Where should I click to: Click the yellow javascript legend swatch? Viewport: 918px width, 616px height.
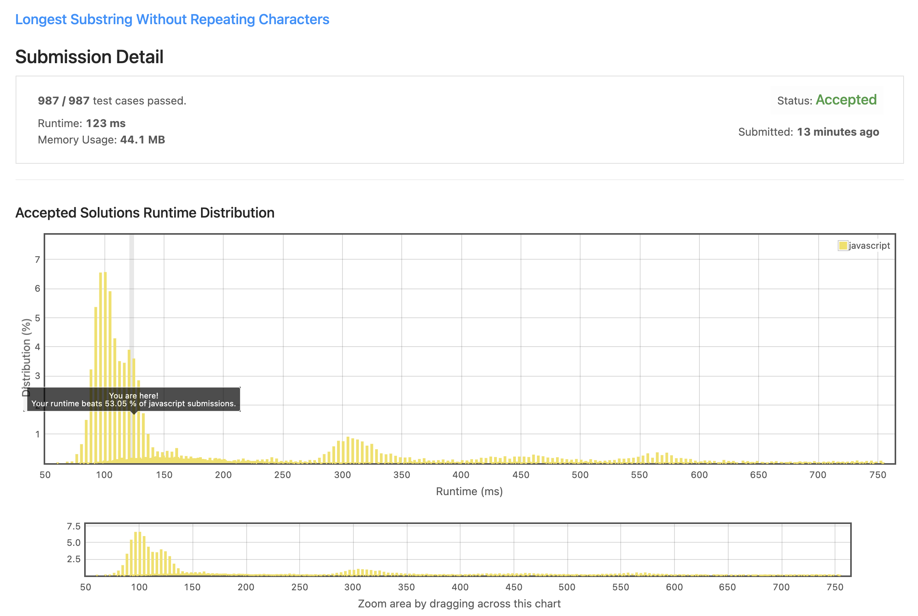pyautogui.click(x=843, y=246)
